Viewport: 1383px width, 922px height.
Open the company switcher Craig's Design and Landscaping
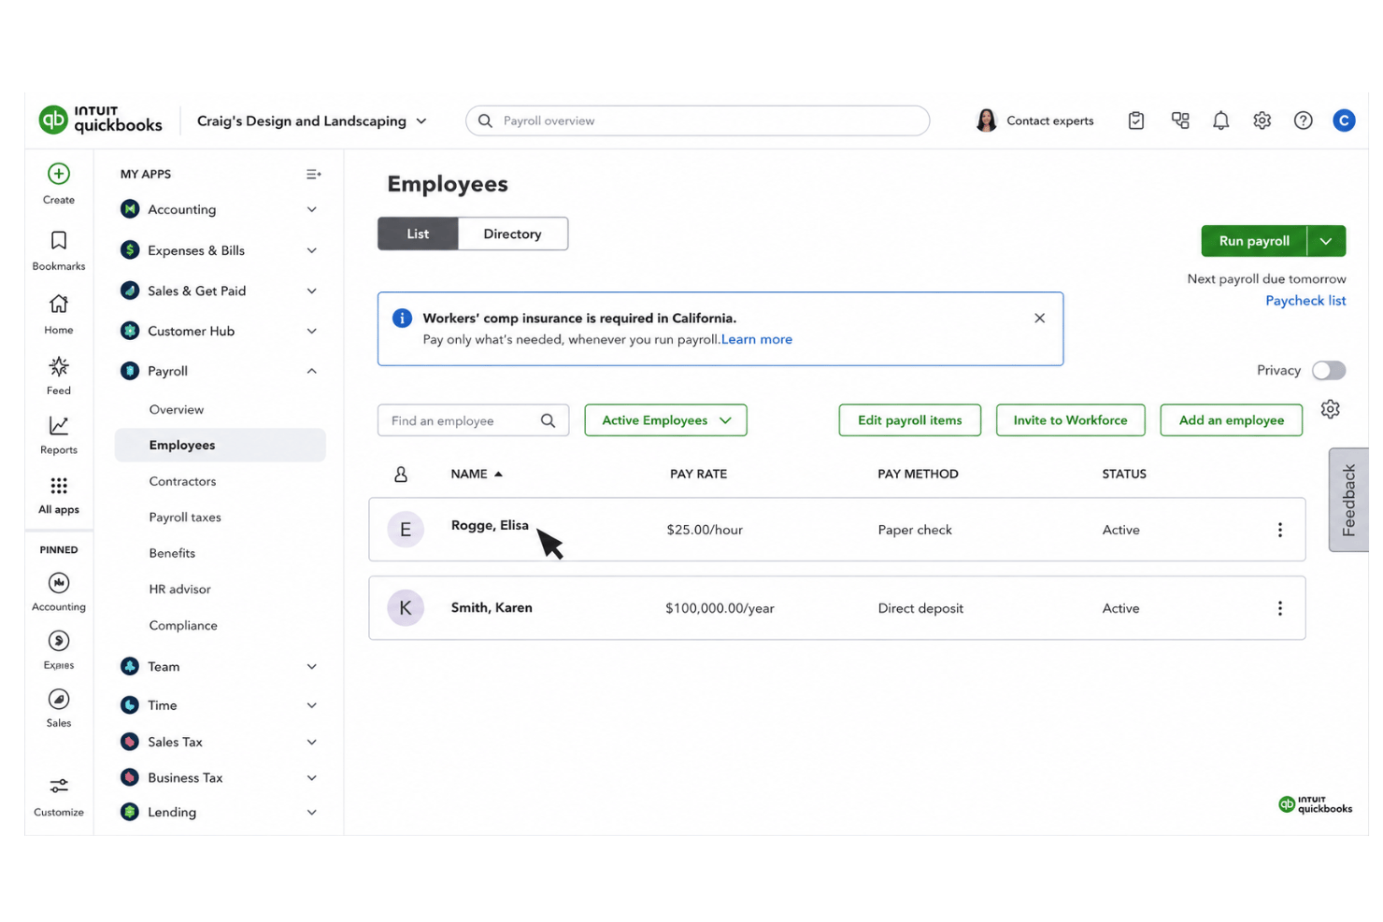(x=312, y=121)
